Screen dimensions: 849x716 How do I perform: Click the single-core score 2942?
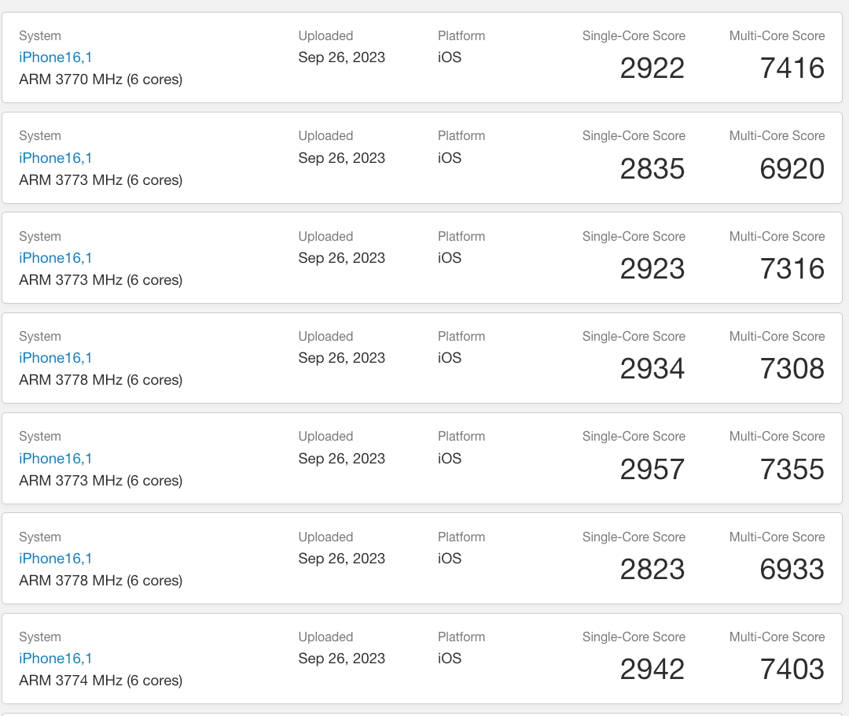point(652,669)
